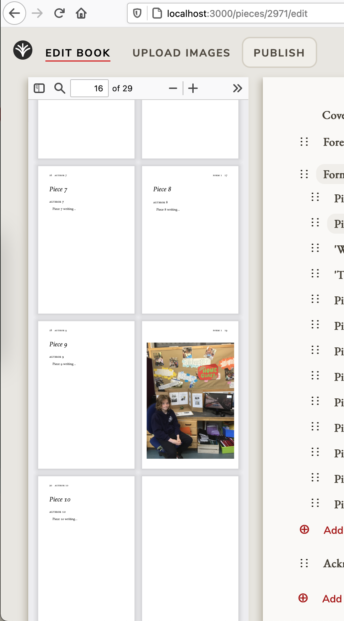Zoom in with the plus button
Viewport: 344px width, 621px height.
193,88
